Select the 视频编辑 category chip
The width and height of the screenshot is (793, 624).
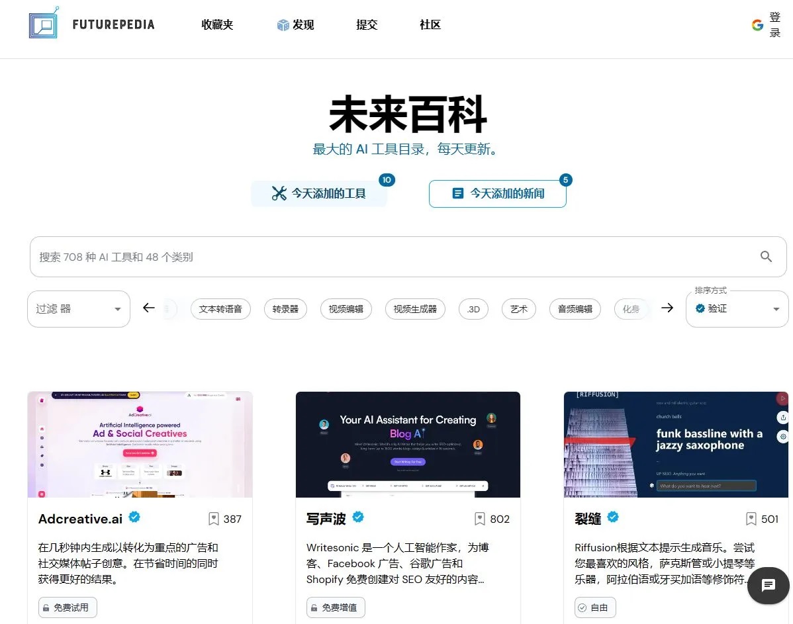pyautogui.click(x=346, y=309)
